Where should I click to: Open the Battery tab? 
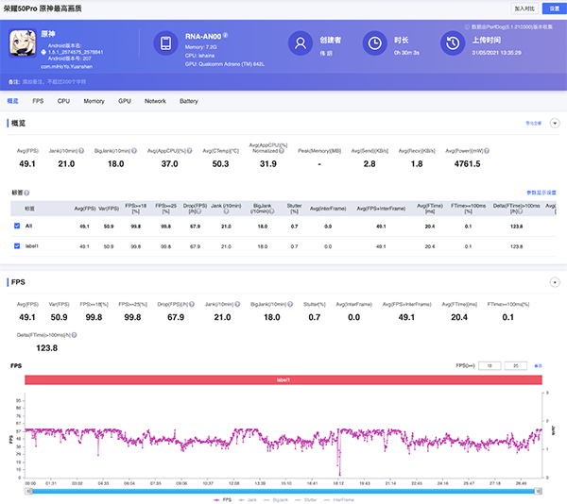188,100
